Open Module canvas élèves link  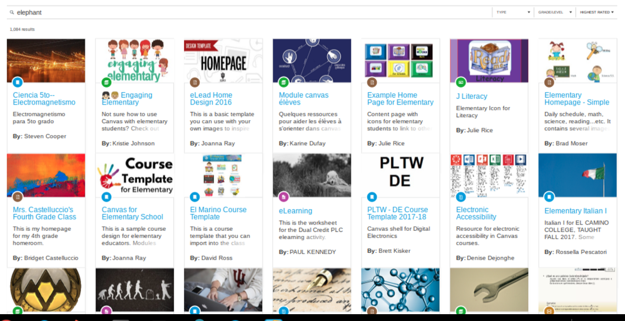coord(303,98)
